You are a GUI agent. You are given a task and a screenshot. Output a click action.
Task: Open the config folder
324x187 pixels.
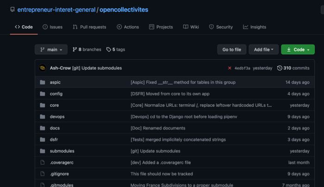(x=56, y=94)
